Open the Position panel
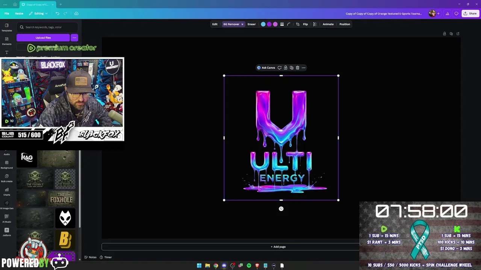 click(345, 24)
